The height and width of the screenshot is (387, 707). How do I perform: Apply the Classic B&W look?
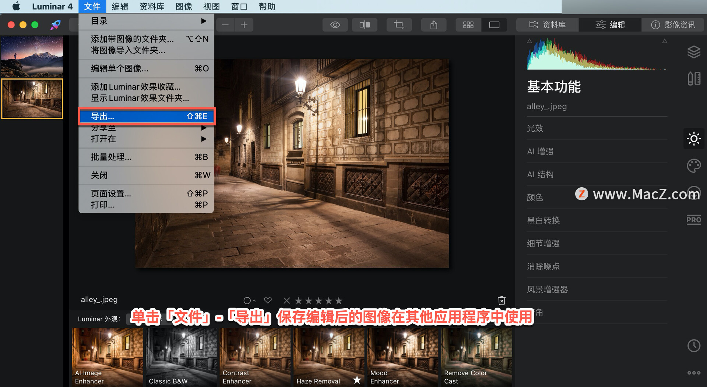(x=181, y=357)
